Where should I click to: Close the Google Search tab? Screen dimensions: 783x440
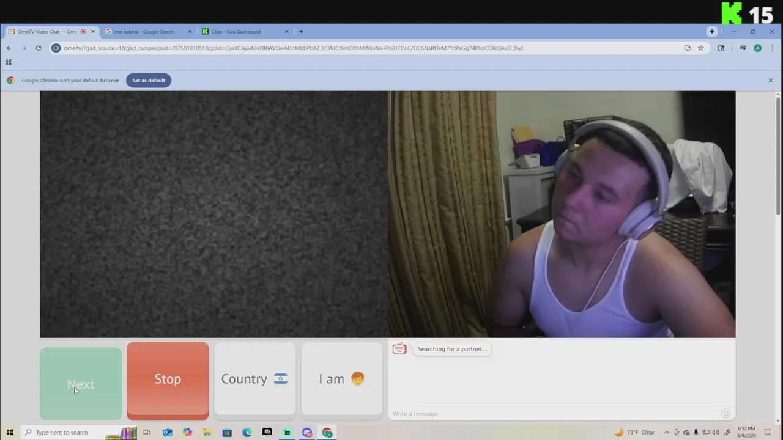tap(190, 32)
